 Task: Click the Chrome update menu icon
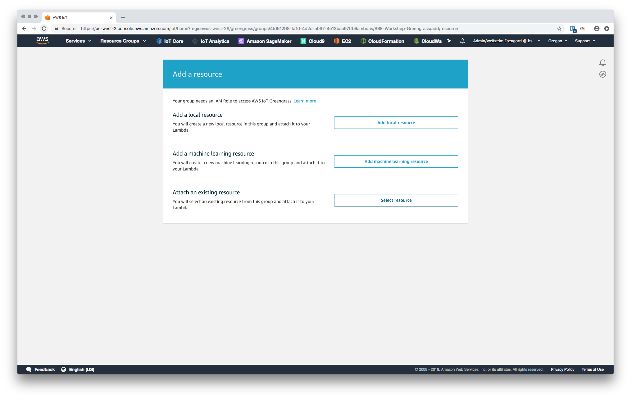(x=607, y=29)
